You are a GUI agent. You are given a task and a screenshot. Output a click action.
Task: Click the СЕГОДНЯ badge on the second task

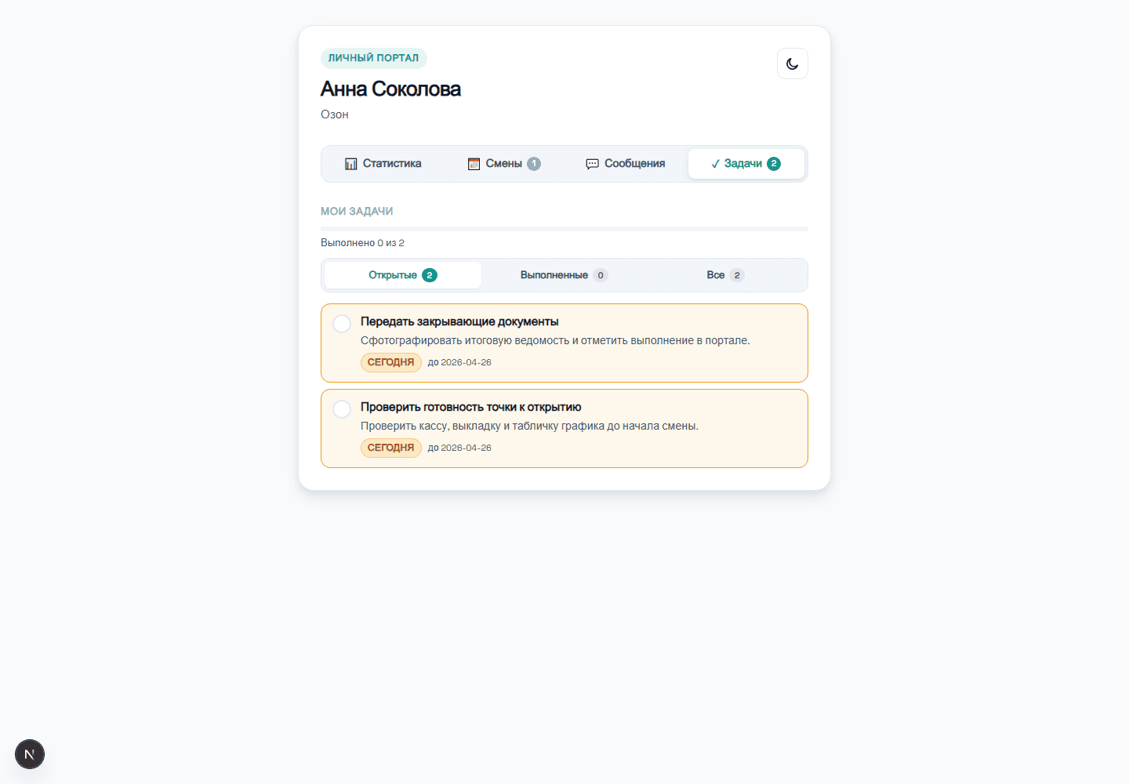pos(391,448)
